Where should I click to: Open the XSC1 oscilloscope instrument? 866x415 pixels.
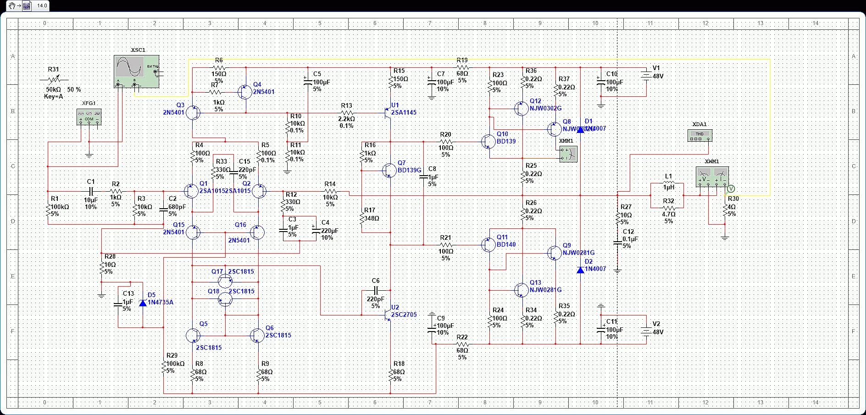point(137,72)
